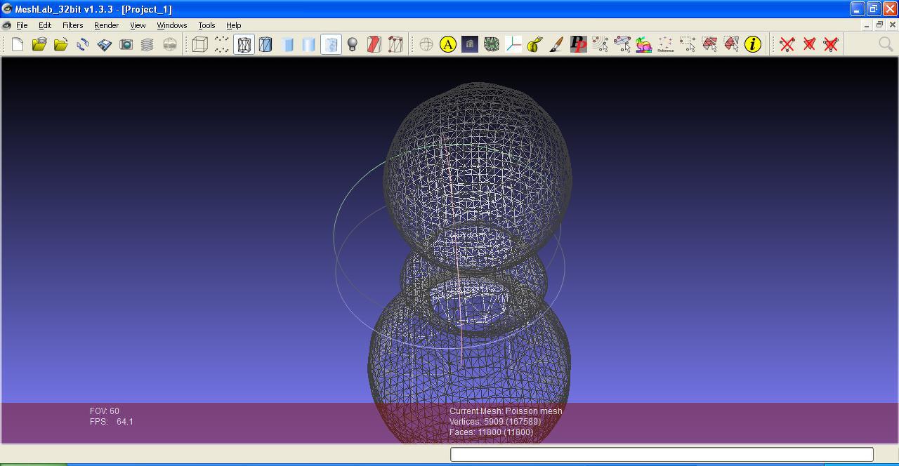Image resolution: width=899 pixels, height=466 pixels.
Task: Select hidden lines render mode
Action: point(265,44)
